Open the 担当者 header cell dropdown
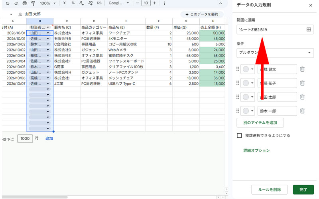This screenshot has width=319, height=199. (48, 27)
